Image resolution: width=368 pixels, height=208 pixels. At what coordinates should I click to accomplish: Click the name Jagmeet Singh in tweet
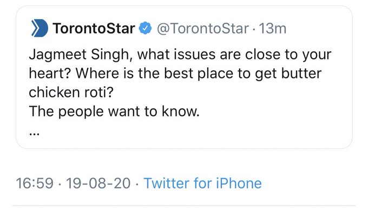click(79, 55)
